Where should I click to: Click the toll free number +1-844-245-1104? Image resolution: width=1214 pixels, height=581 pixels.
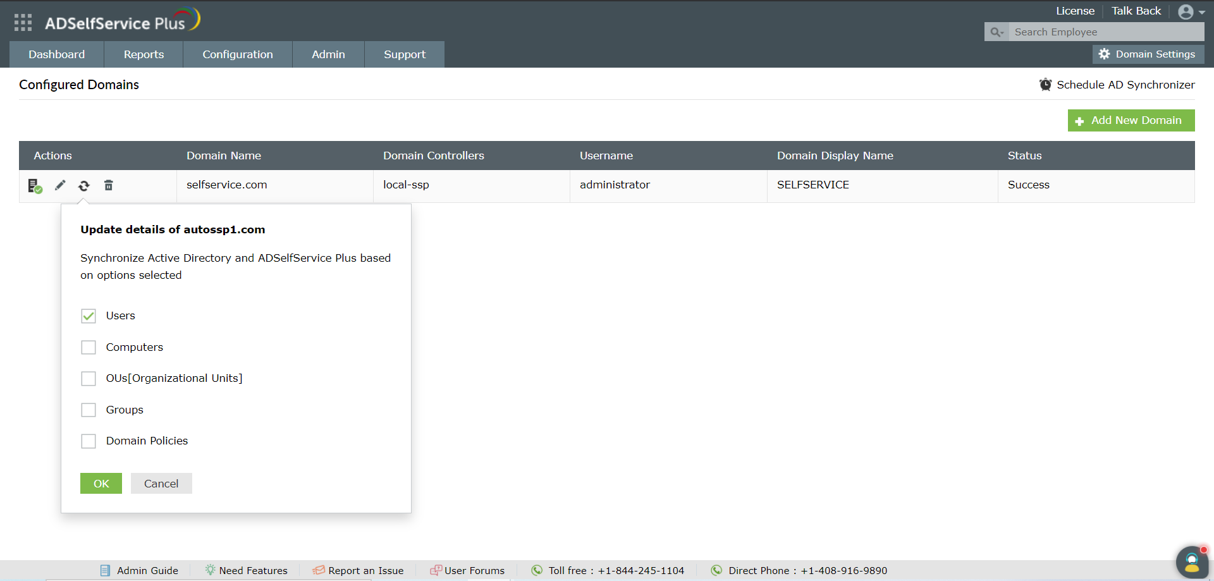pos(641,570)
